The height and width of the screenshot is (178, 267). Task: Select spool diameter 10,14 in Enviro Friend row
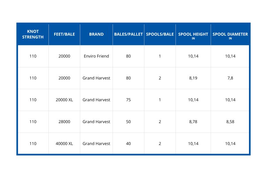230,56
